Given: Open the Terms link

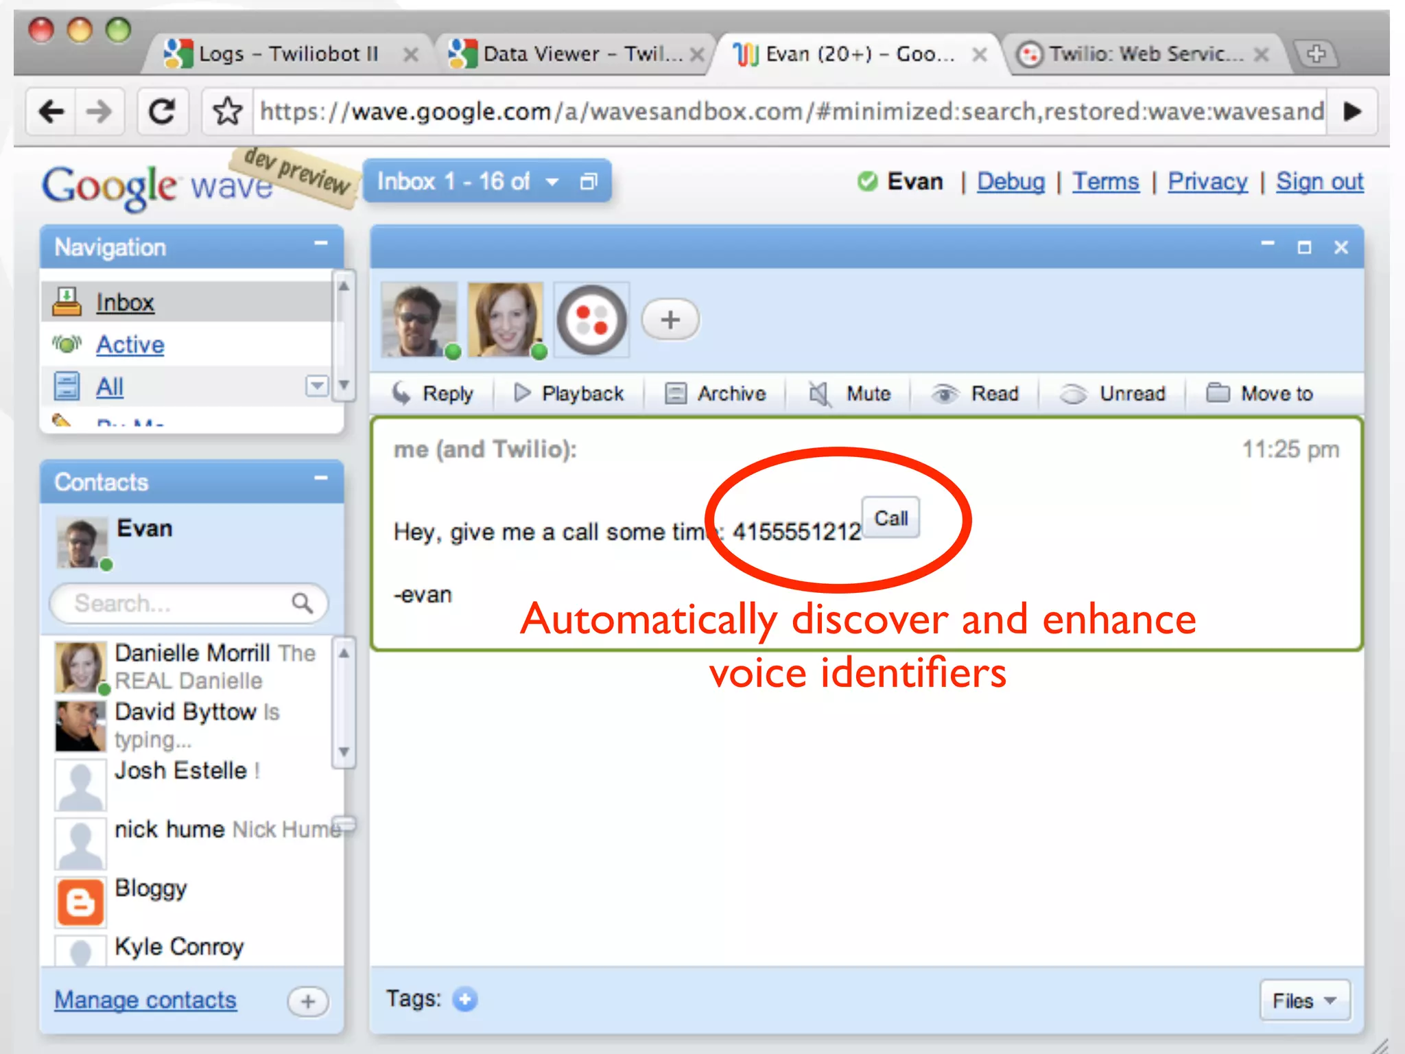Looking at the screenshot, I should pyautogui.click(x=1105, y=181).
